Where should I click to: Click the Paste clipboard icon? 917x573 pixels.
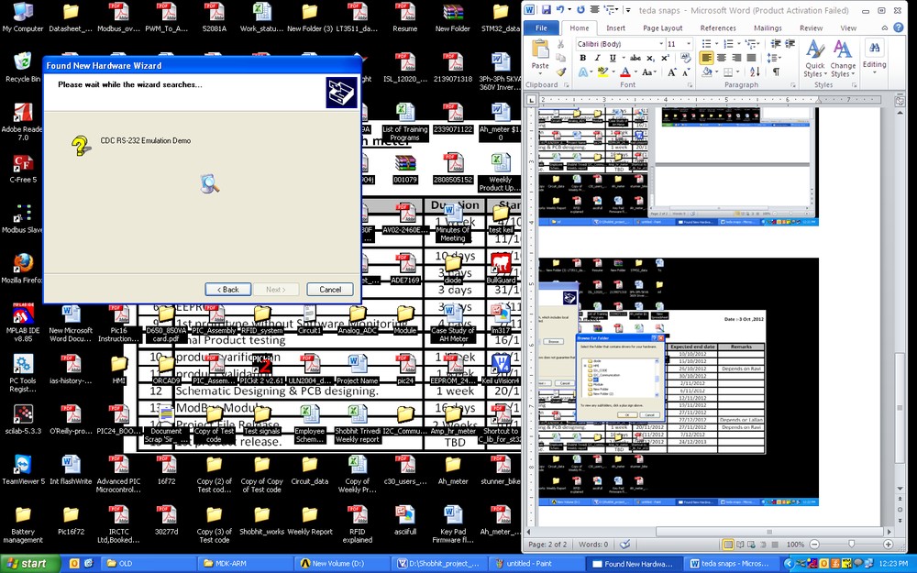coord(540,50)
